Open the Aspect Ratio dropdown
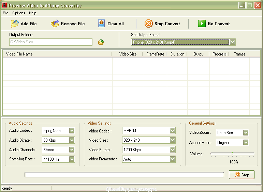 point(232,143)
